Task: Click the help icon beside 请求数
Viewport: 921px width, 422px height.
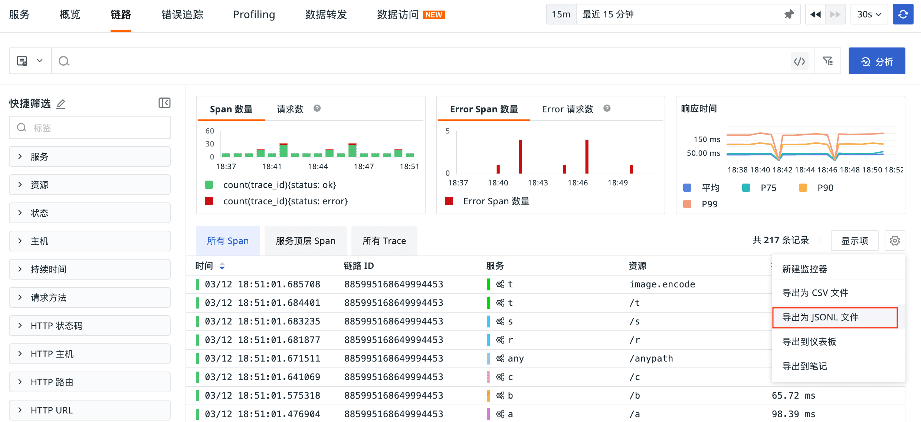Action: click(317, 108)
